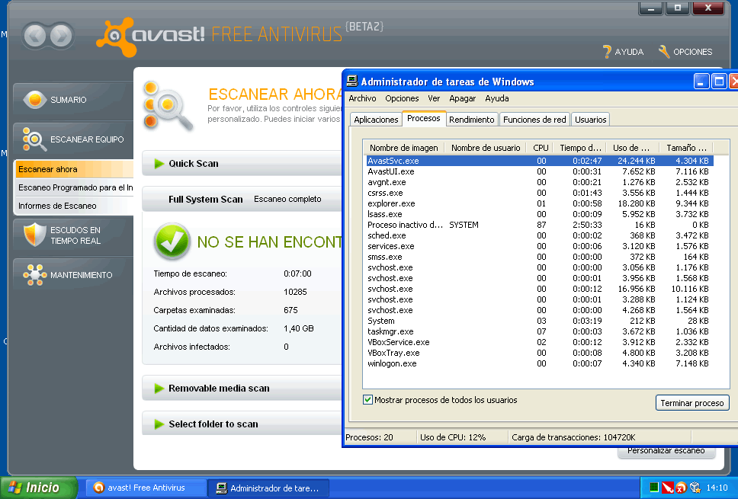Select the smss.exe process

point(540,257)
